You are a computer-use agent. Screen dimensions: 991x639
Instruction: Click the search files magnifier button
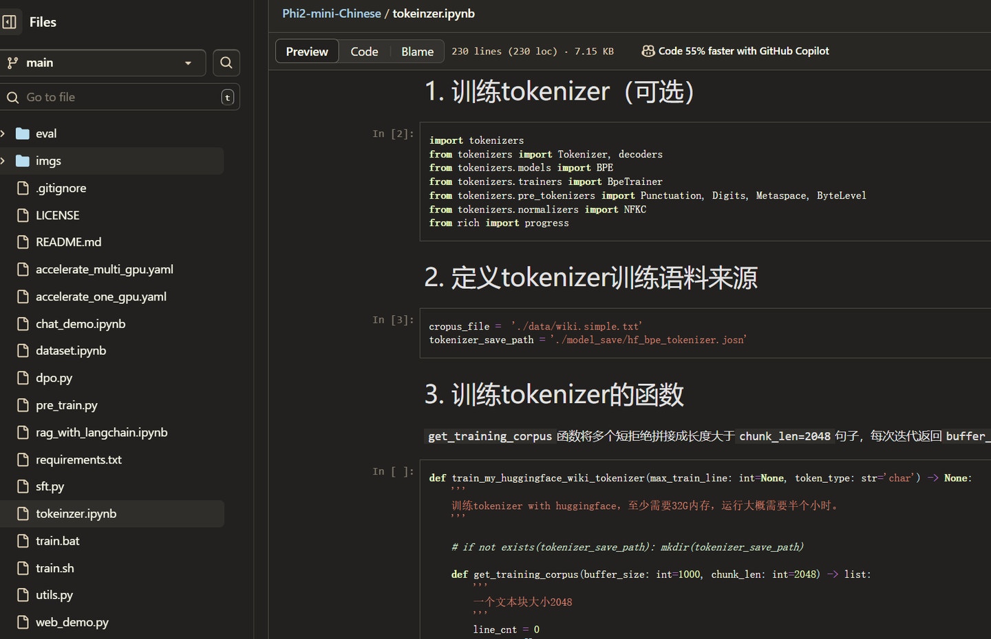[x=226, y=63]
